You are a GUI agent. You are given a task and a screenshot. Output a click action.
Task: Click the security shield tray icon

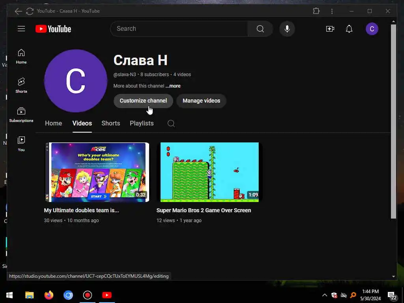[x=334, y=295]
